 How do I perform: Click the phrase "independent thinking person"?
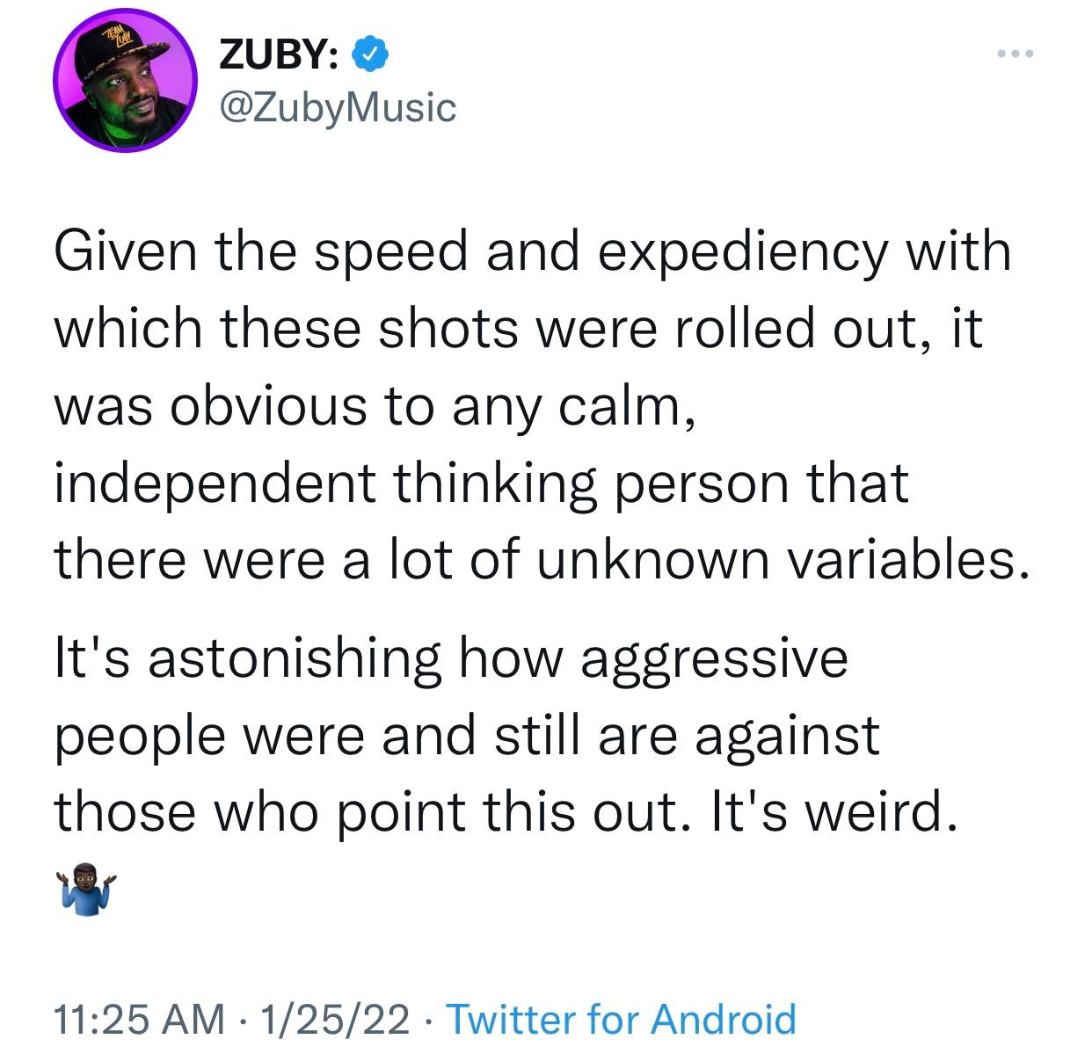[481, 483]
